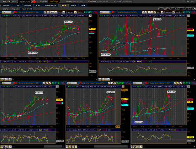Open the Help tab

[82, 5]
